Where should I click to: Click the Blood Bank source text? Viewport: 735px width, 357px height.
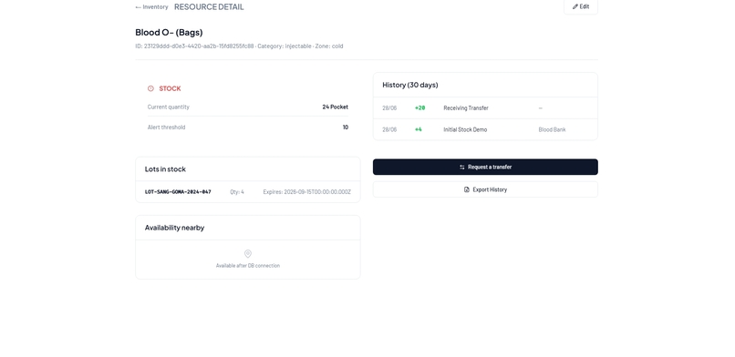(553, 129)
